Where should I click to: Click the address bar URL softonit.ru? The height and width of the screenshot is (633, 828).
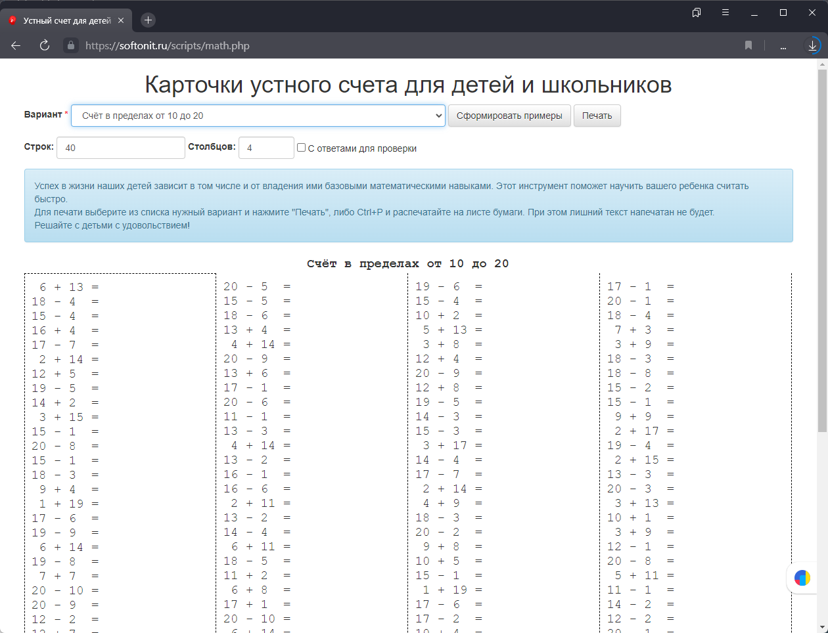pyautogui.click(x=168, y=46)
